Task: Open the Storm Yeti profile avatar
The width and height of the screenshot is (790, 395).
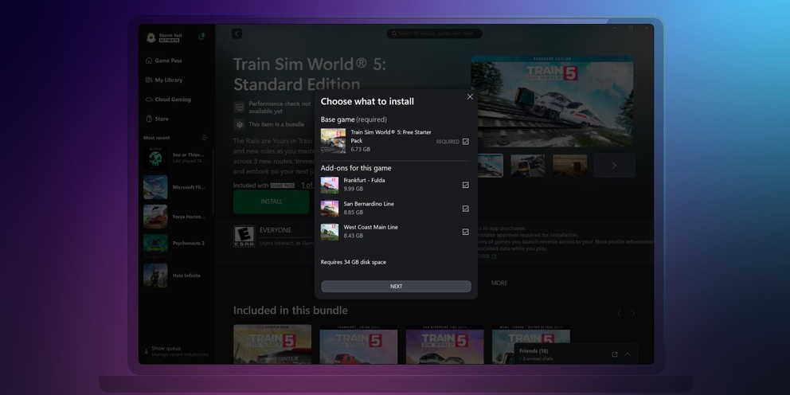Action: point(151,37)
